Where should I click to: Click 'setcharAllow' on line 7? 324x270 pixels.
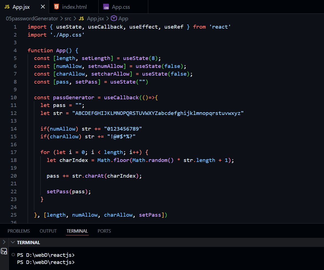click(110, 74)
